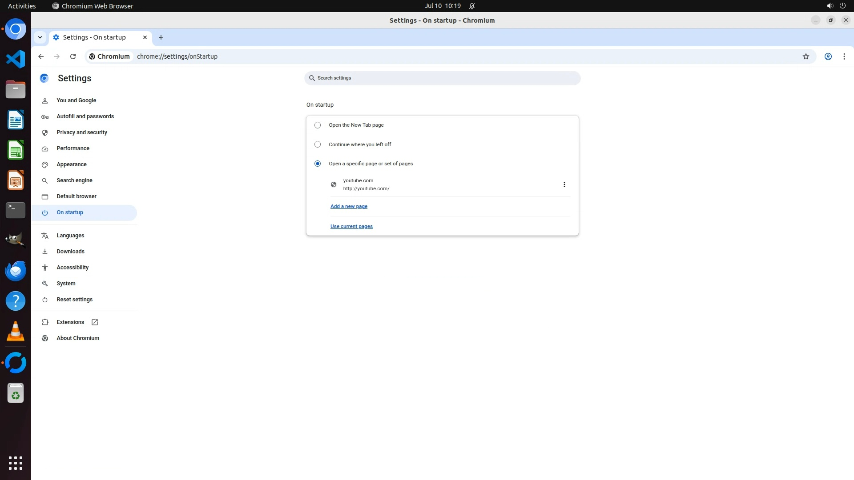Select Continue where you left off

[x=318, y=144]
